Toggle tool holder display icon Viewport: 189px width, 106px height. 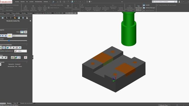click(14, 48)
